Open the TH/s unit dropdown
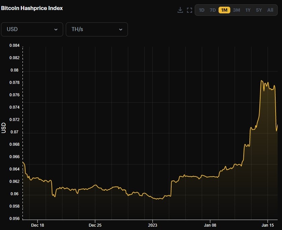Screen dimensions: 282x230 click(x=97, y=29)
